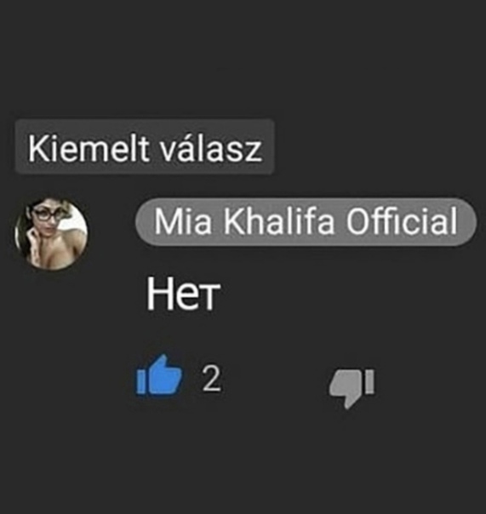Click the blue thumbs-up like icon
Screen dimensions: 486x514
(159, 374)
